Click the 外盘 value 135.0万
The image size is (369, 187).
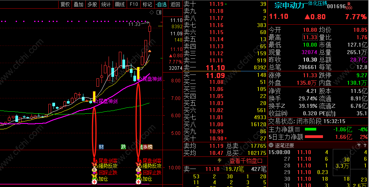point(306,83)
